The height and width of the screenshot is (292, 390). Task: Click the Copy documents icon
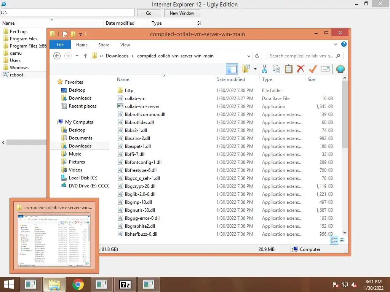[x=277, y=69]
